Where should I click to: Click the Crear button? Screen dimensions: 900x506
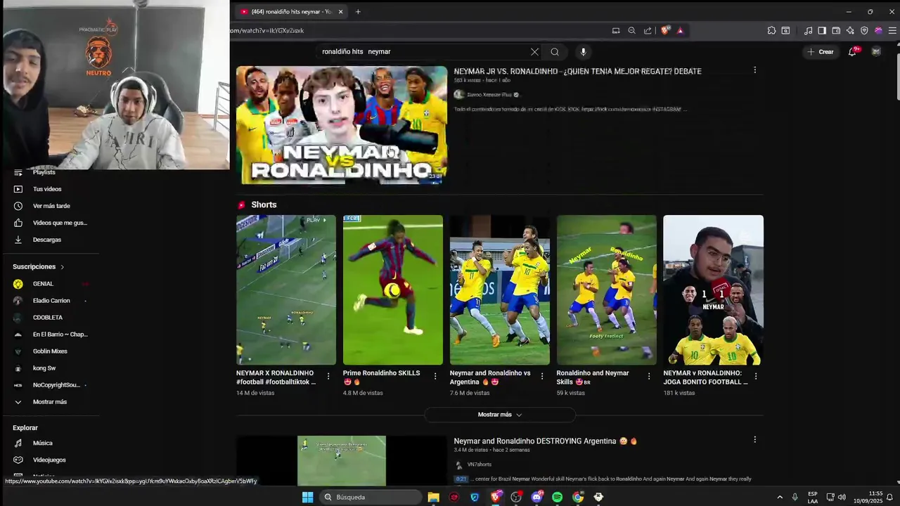[820, 52]
